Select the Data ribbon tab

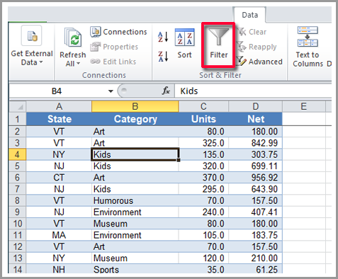click(249, 15)
